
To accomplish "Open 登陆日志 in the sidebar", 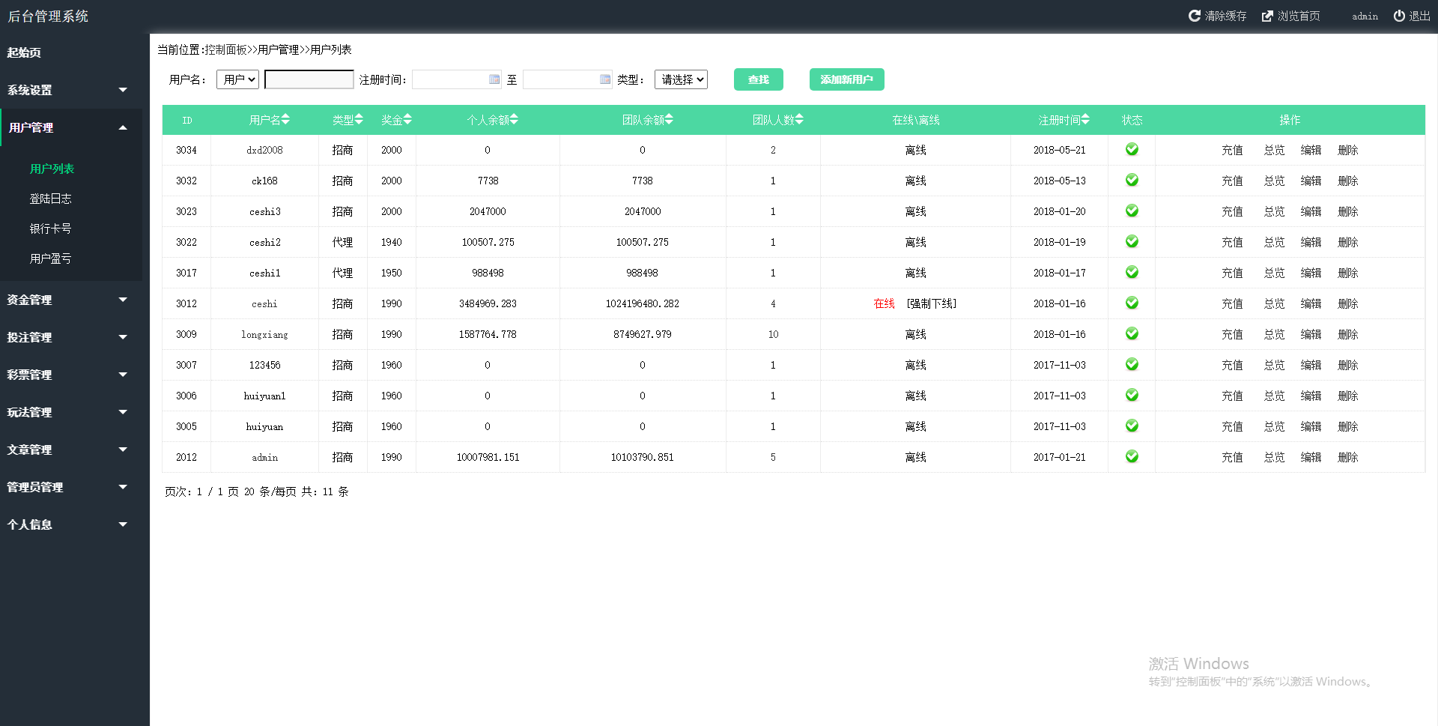I will pyautogui.click(x=50, y=199).
